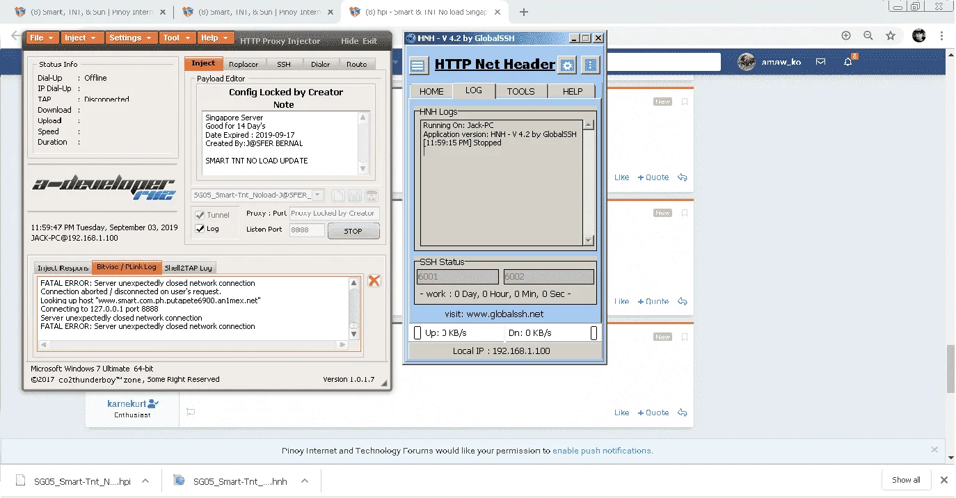956x498 pixels.
Task: Click the HNH hamburger menu icon
Action: click(417, 66)
